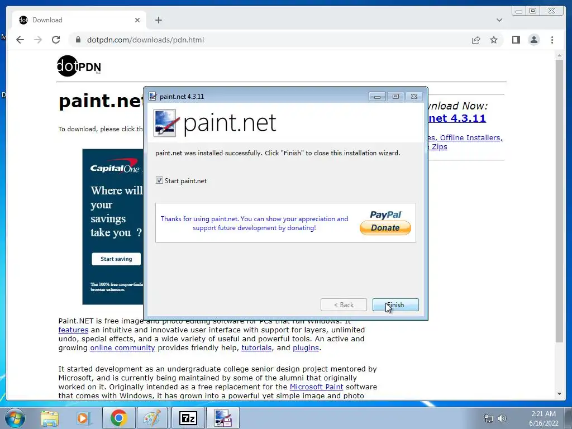This screenshot has width=572, height=429.
Task: Maximize the paint.net installer window
Action: pyautogui.click(x=395, y=97)
